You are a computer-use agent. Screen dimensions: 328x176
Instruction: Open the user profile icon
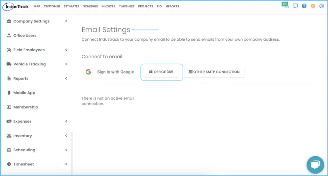point(322,6)
